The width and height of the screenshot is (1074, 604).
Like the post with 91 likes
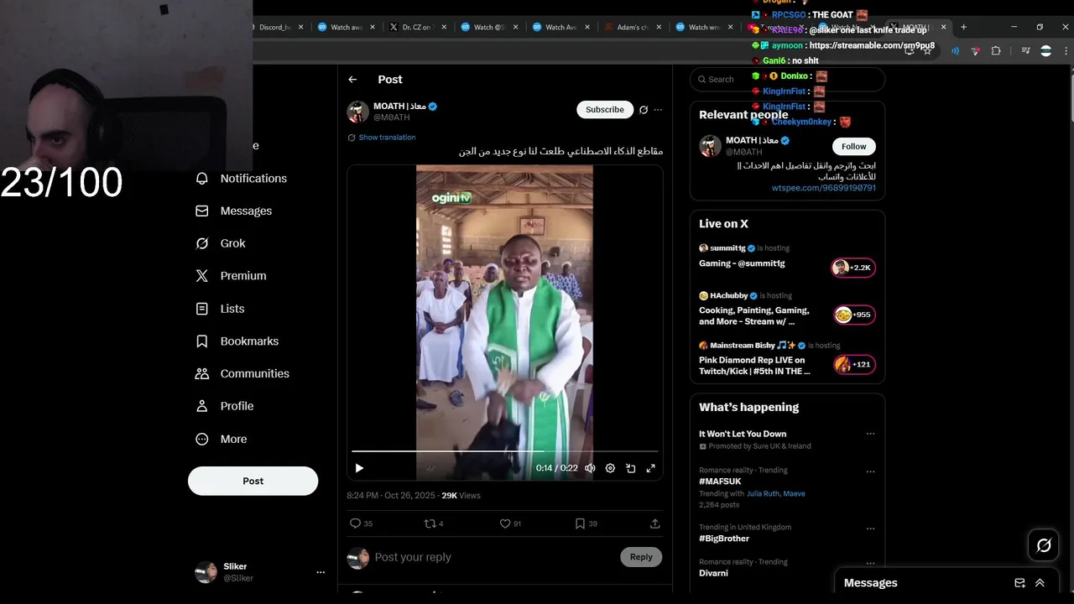(510, 523)
